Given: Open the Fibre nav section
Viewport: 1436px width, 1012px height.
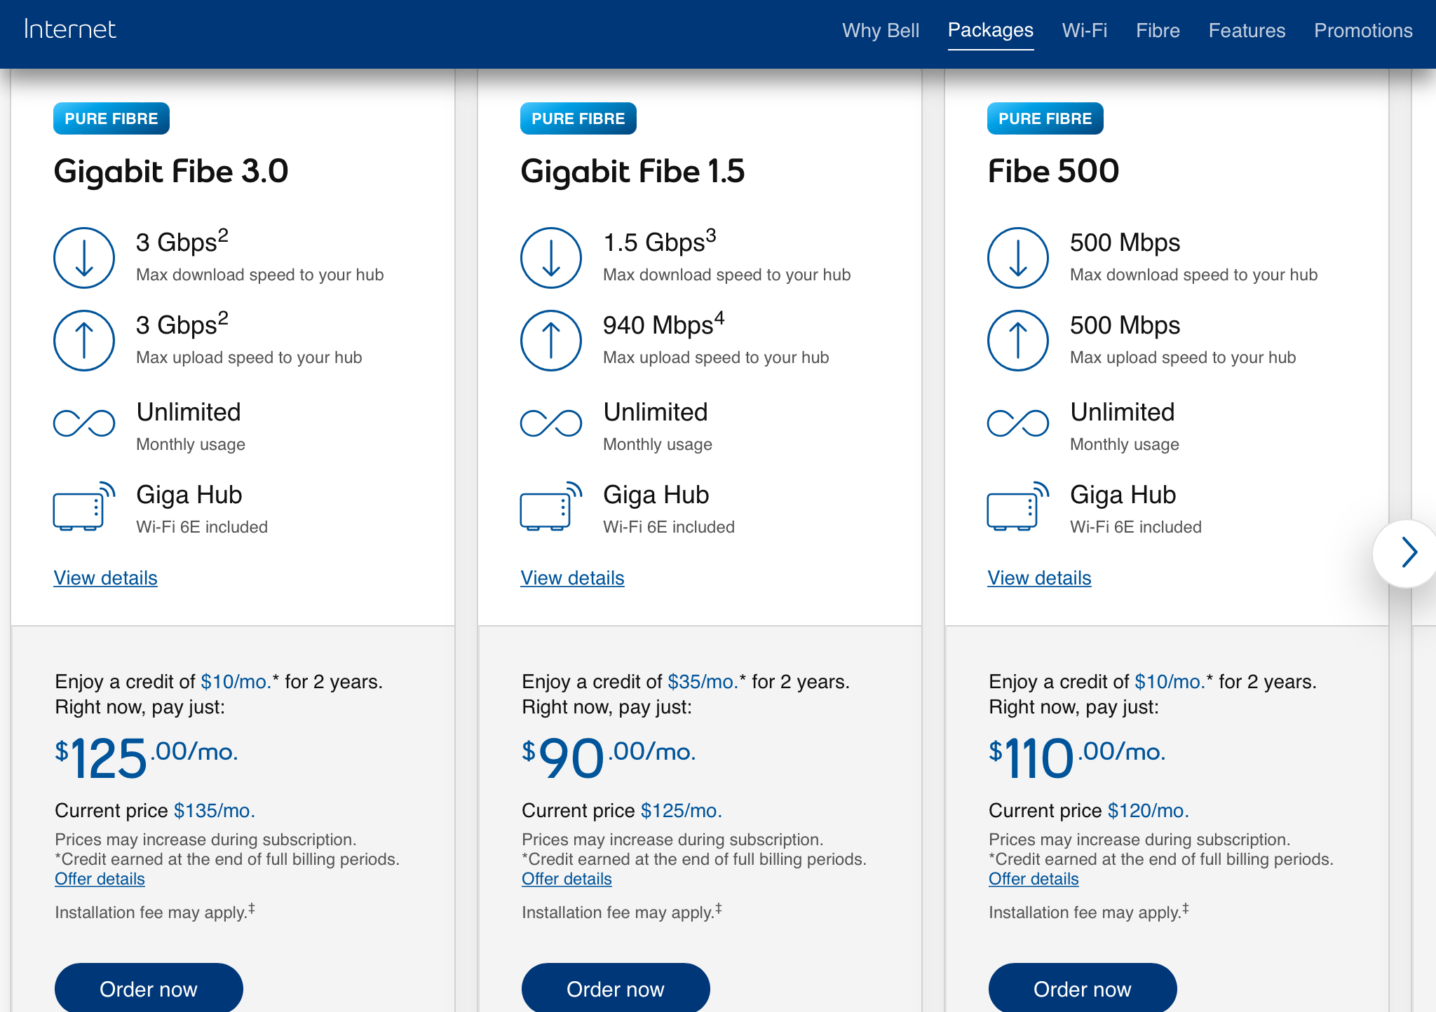Looking at the screenshot, I should tap(1158, 30).
